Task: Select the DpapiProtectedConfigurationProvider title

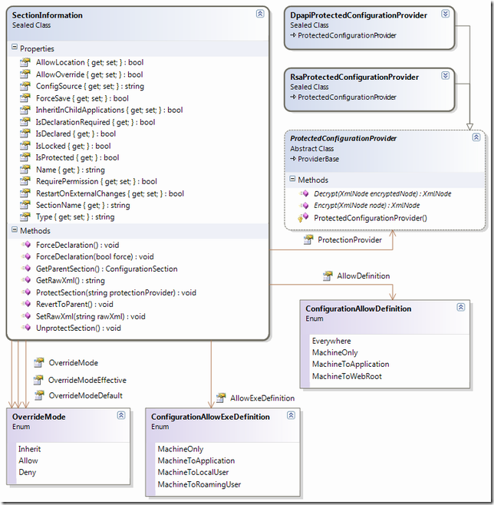Action: pyautogui.click(x=358, y=15)
